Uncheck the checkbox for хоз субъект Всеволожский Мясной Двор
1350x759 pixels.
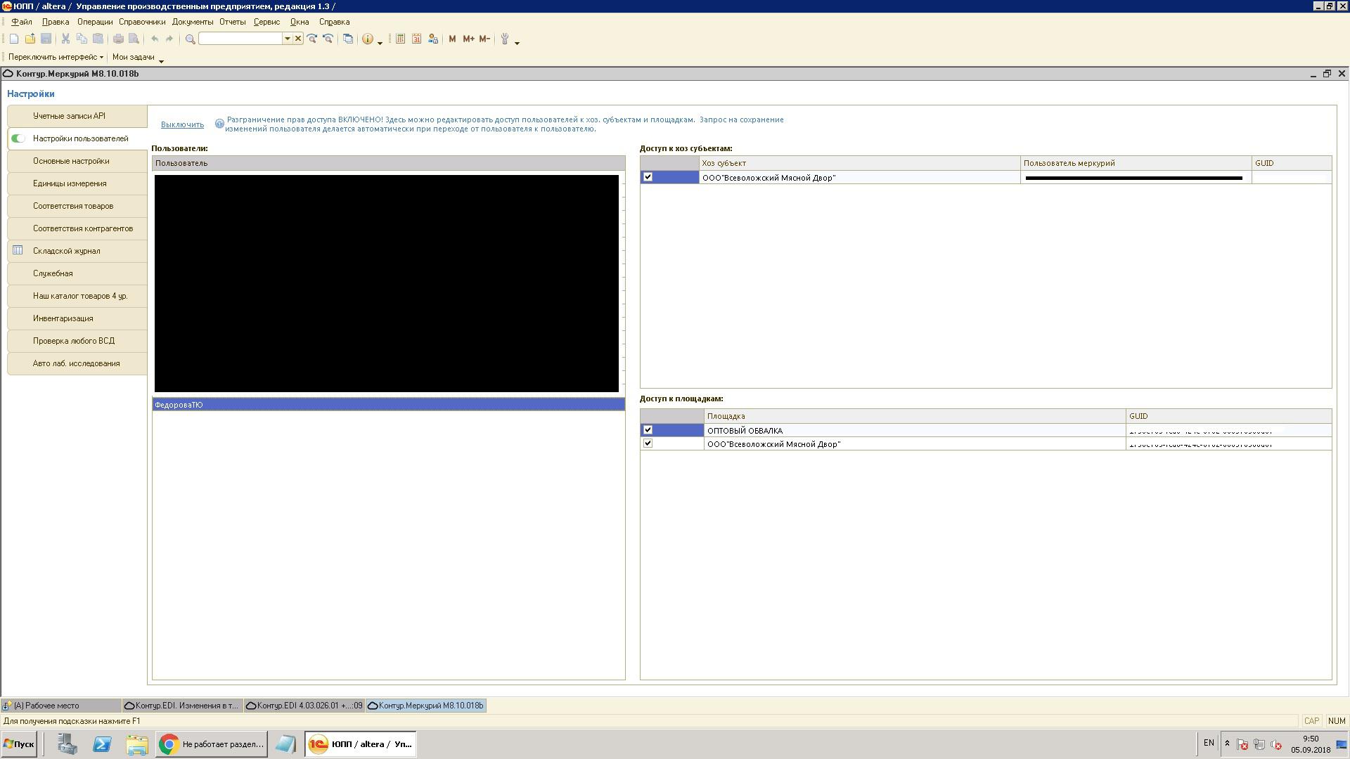pyautogui.click(x=648, y=177)
